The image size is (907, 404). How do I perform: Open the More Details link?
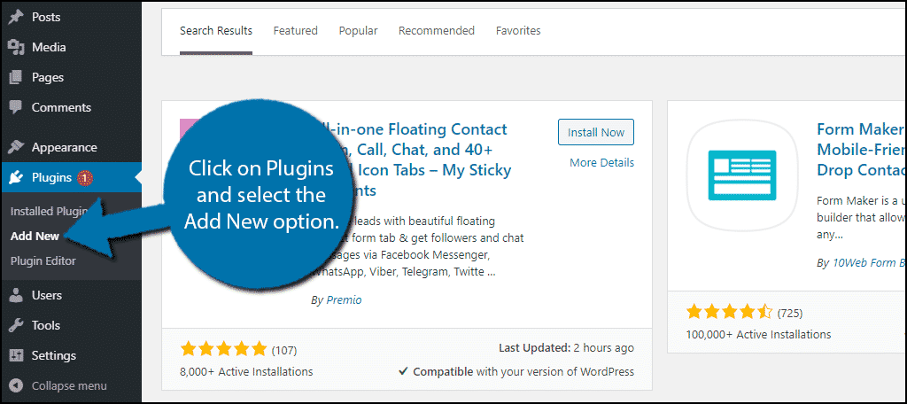point(601,162)
